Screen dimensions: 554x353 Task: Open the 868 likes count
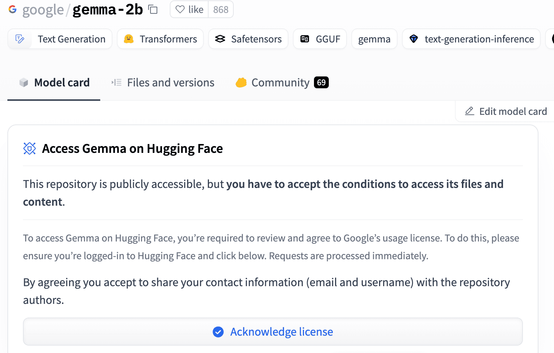point(221,10)
